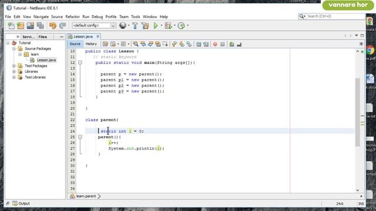
Task: Open the Output panel button
Action: tap(21, 203)
